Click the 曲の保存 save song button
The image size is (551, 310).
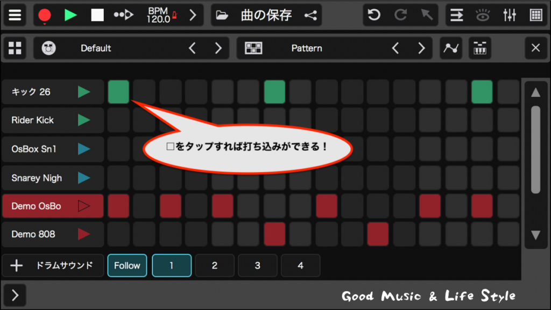pyautogui.click(x=266, y=15)
